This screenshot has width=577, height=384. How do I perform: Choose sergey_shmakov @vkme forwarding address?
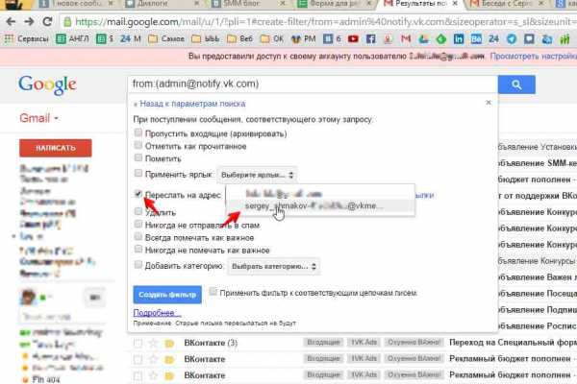point(320,206)
